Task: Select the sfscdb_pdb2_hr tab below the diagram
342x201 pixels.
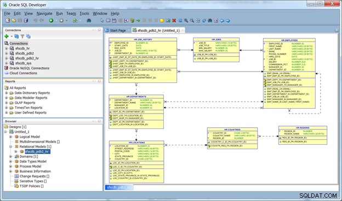Action: click(119, 187)
